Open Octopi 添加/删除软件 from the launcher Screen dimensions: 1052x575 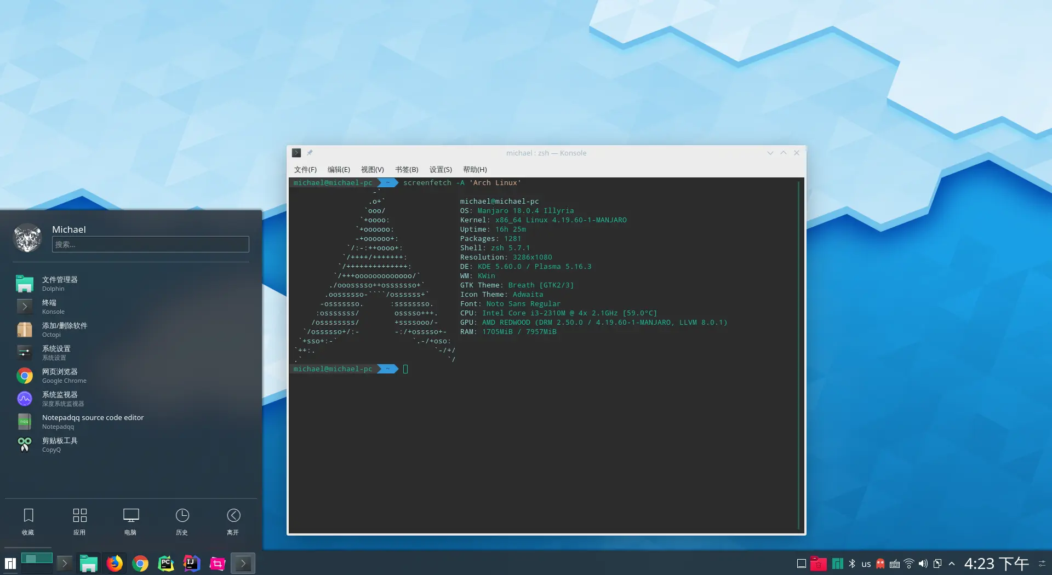coord(64,329)
